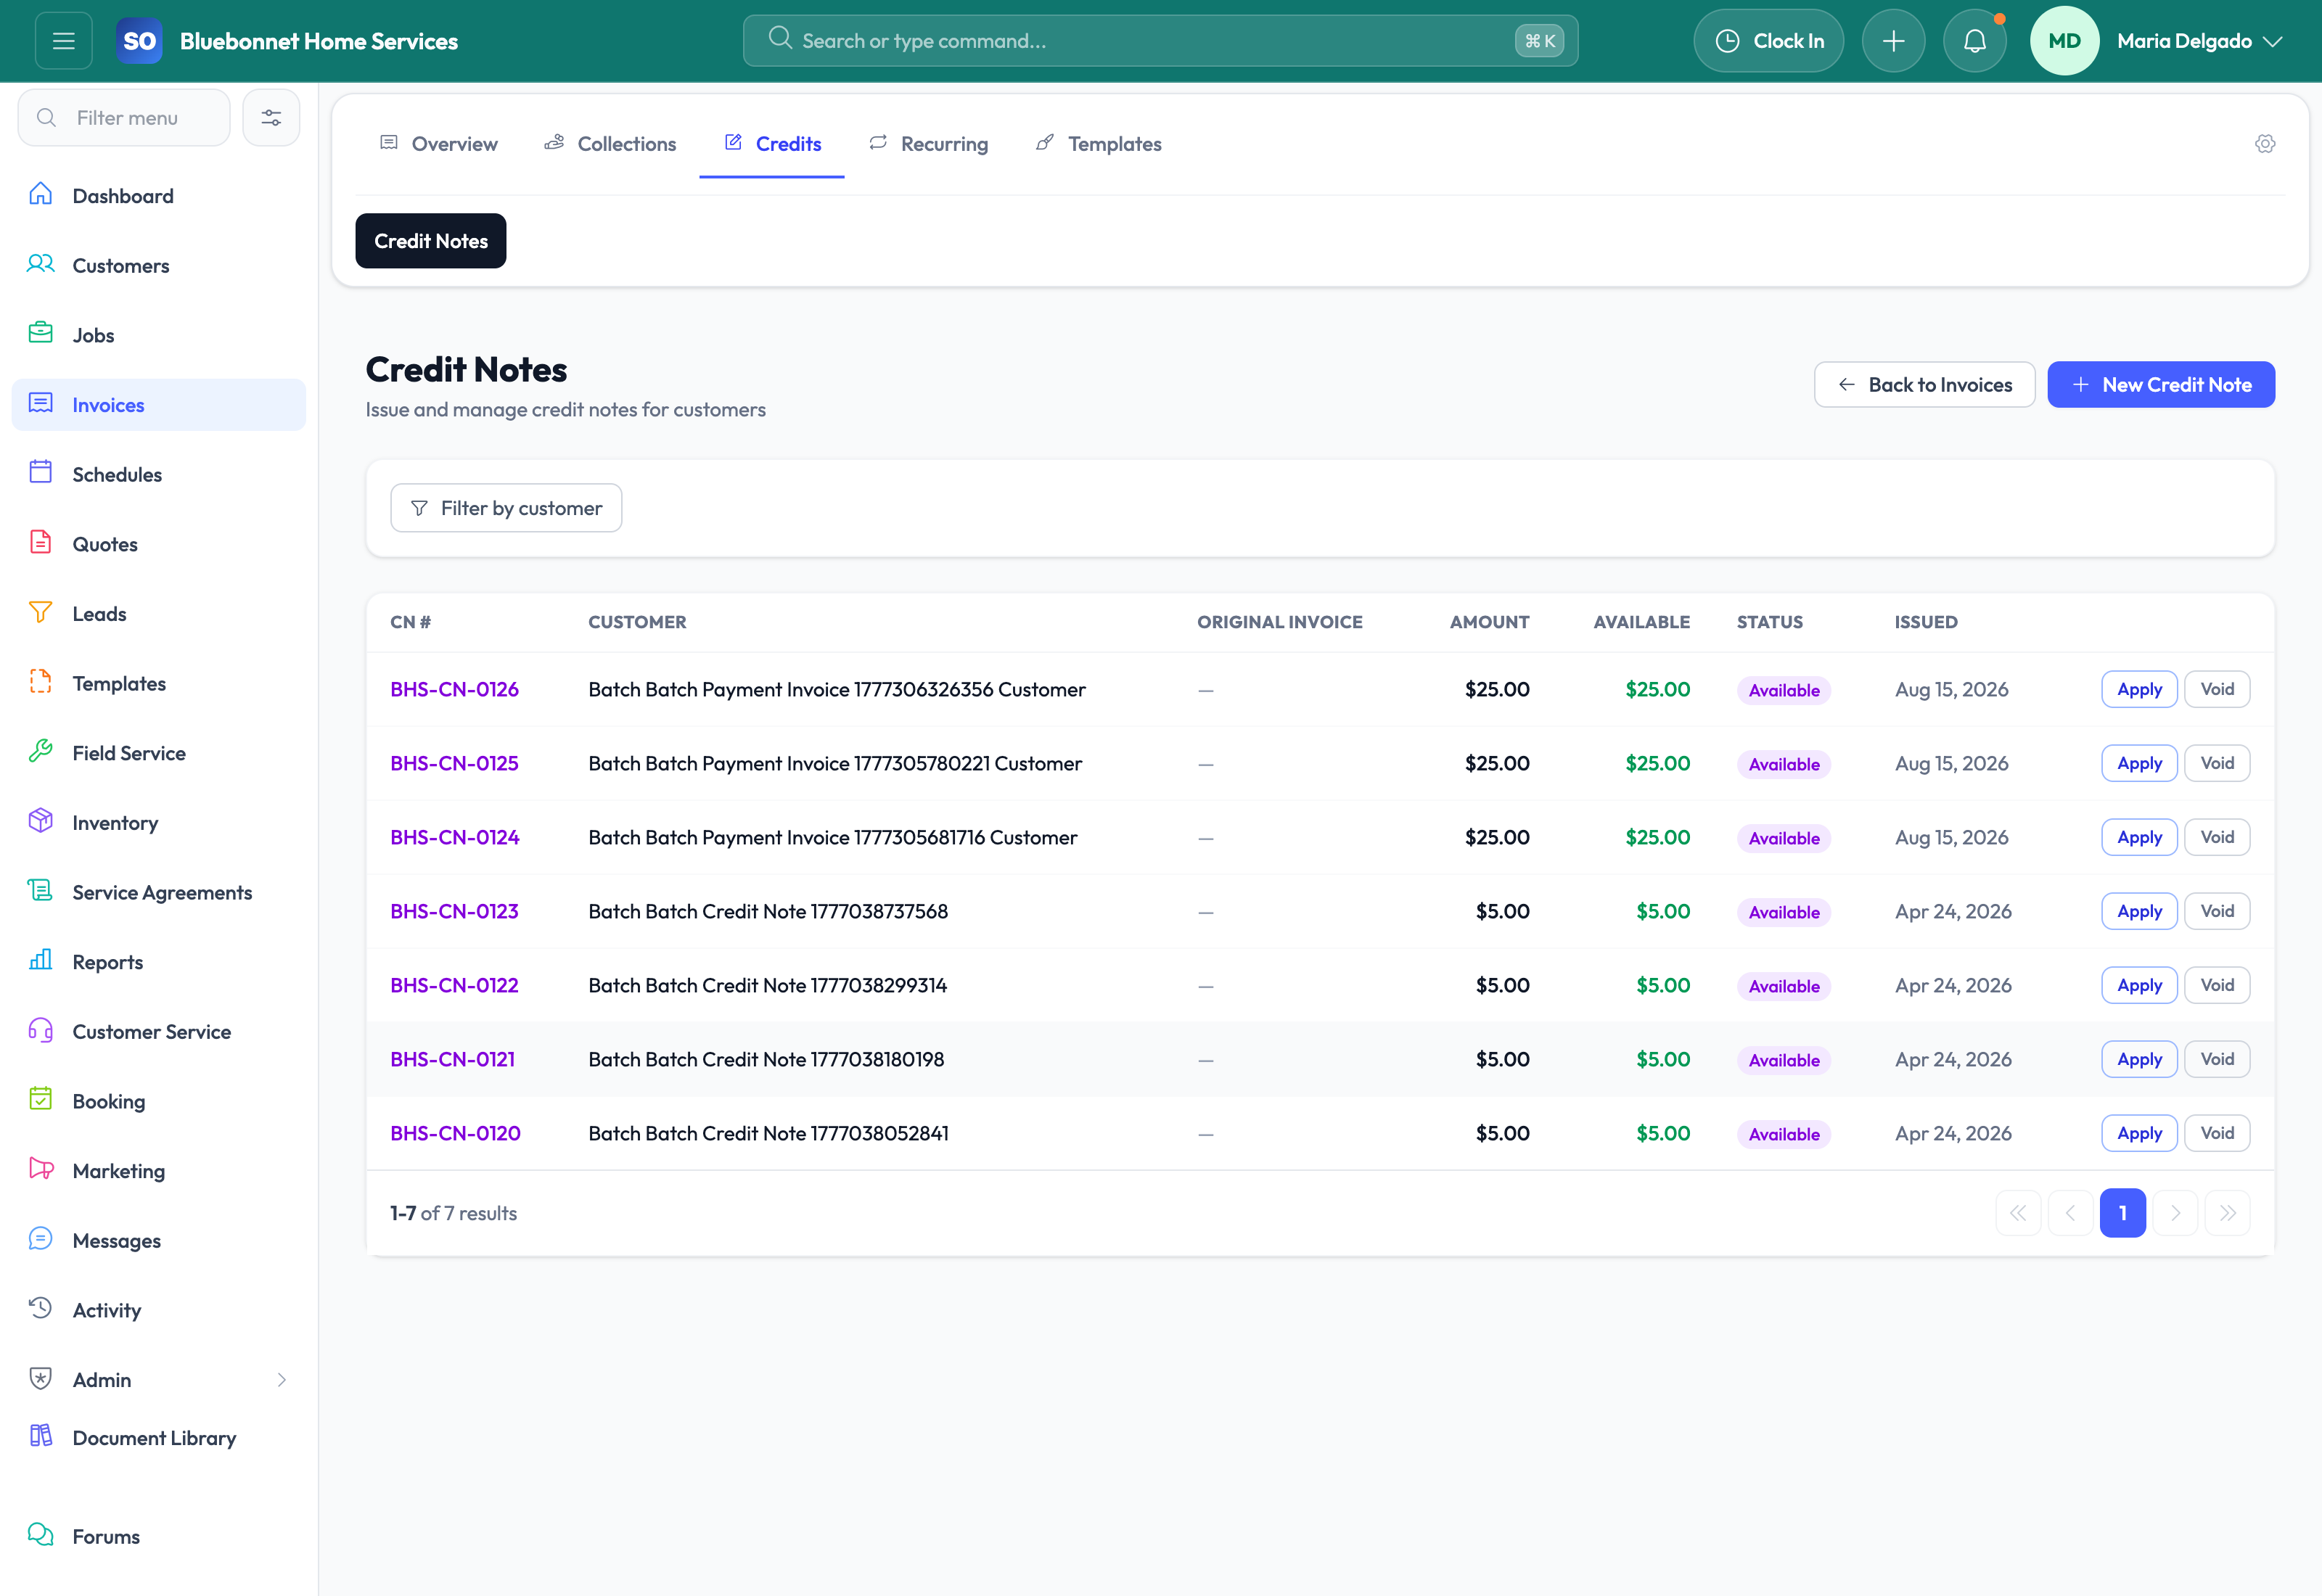This screenshot has width=2322, height=1596.
Task: Open Forums from the sidebar
Action: (158, 1537)
